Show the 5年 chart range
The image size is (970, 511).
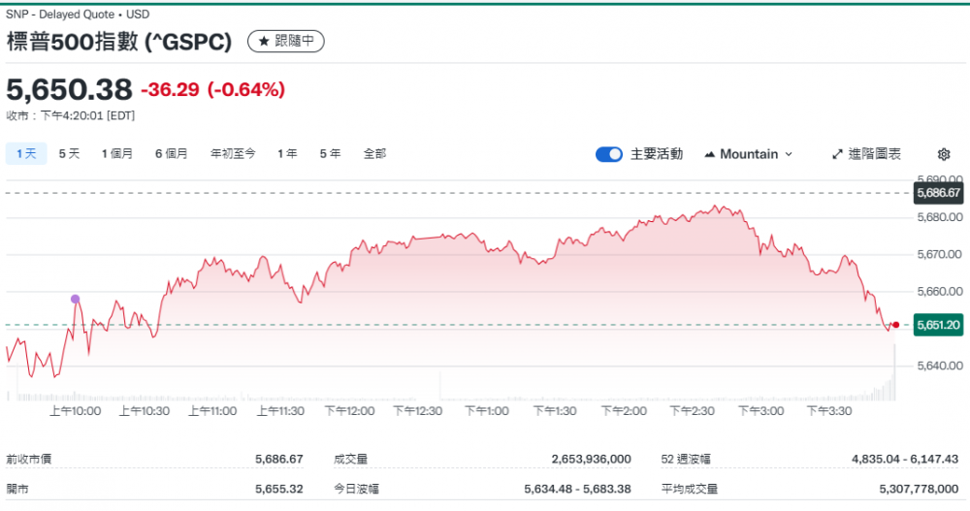[330, 153]
